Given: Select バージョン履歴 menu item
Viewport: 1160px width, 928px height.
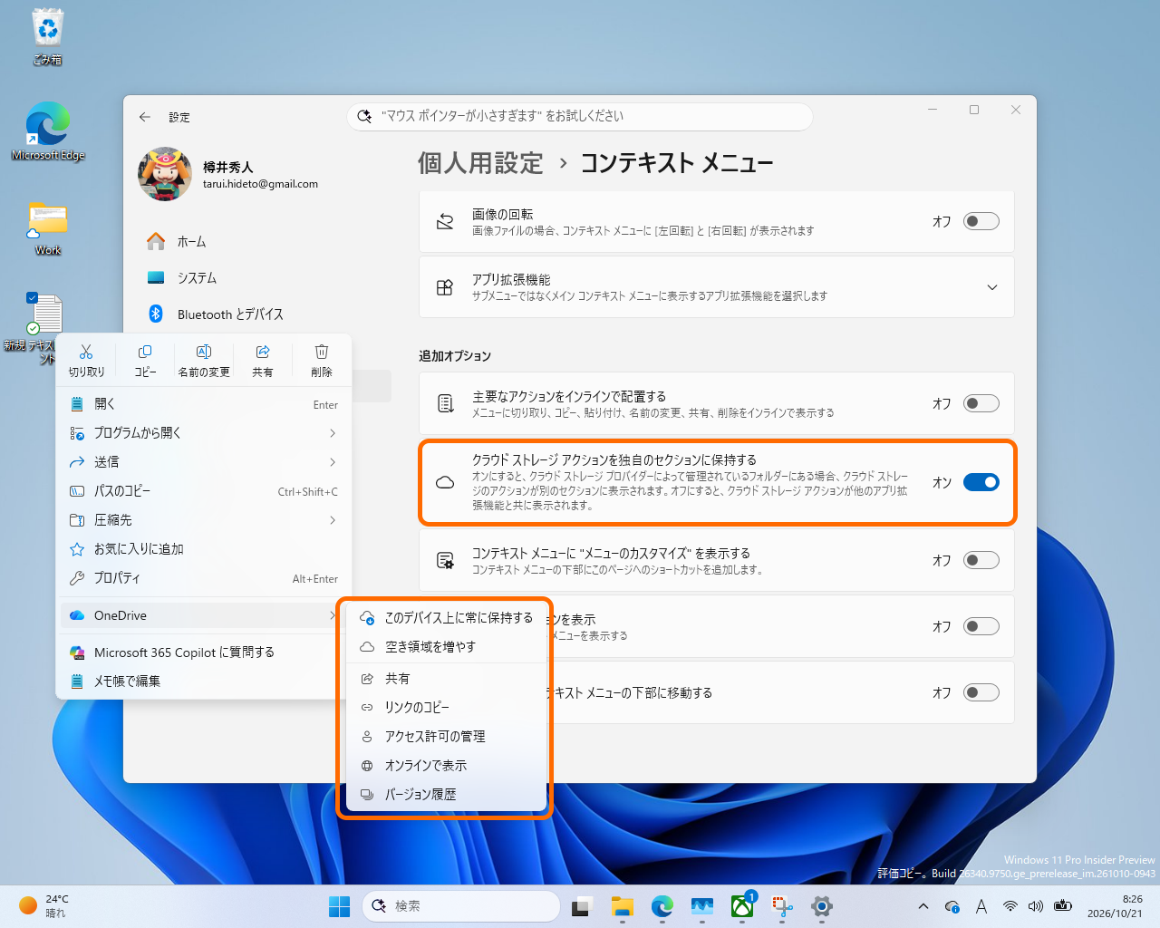Looking at the screenshot, I should coord(447,795).
